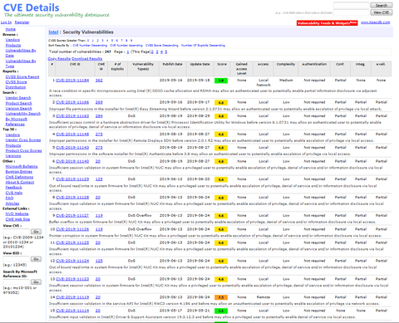Click Copy Results link
This screenshot has width=399, height=323.
tap(59, 58)
